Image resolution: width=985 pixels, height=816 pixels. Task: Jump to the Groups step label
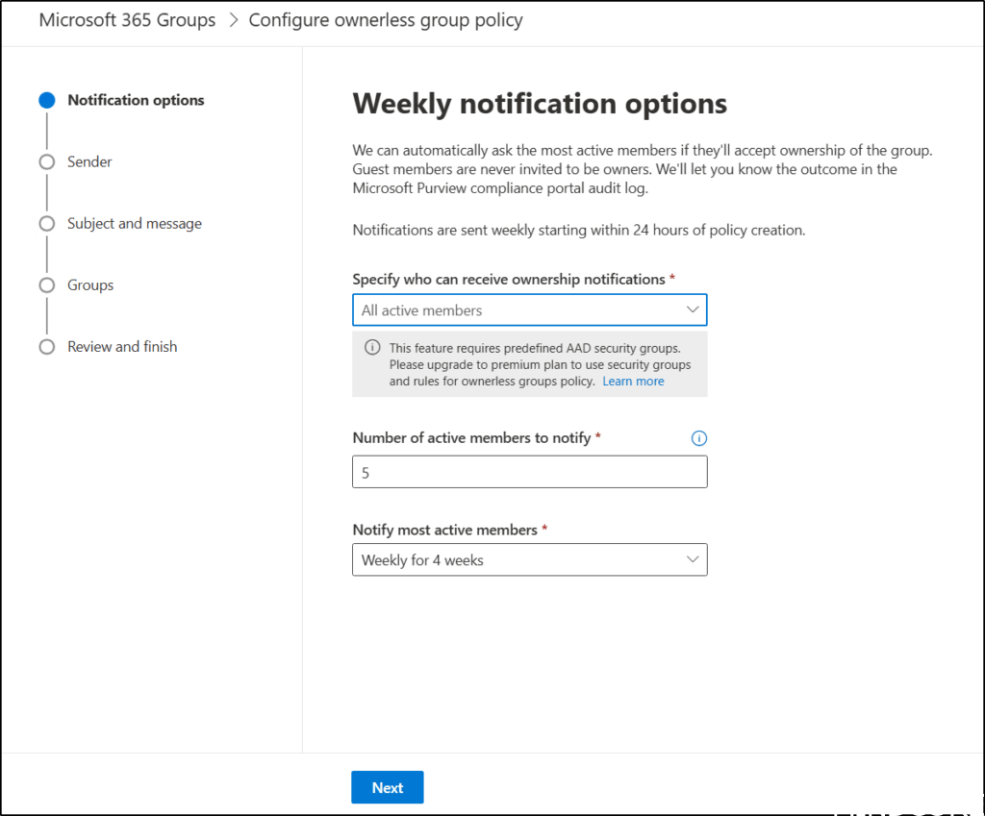90,285
